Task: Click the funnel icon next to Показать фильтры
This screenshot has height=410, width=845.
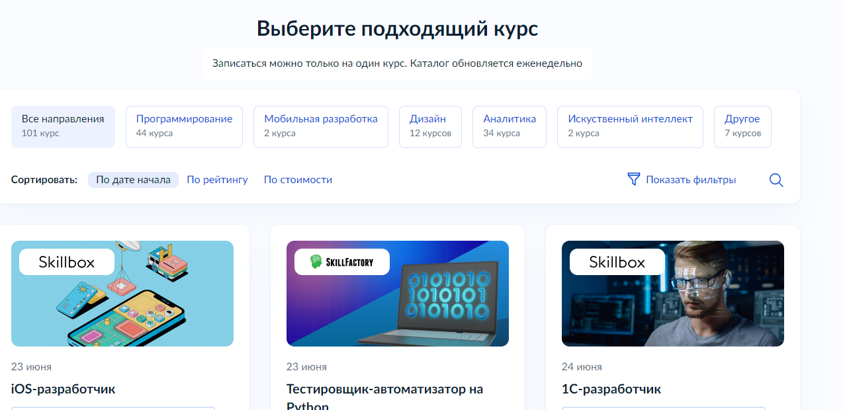Action: tap(633, 179)
